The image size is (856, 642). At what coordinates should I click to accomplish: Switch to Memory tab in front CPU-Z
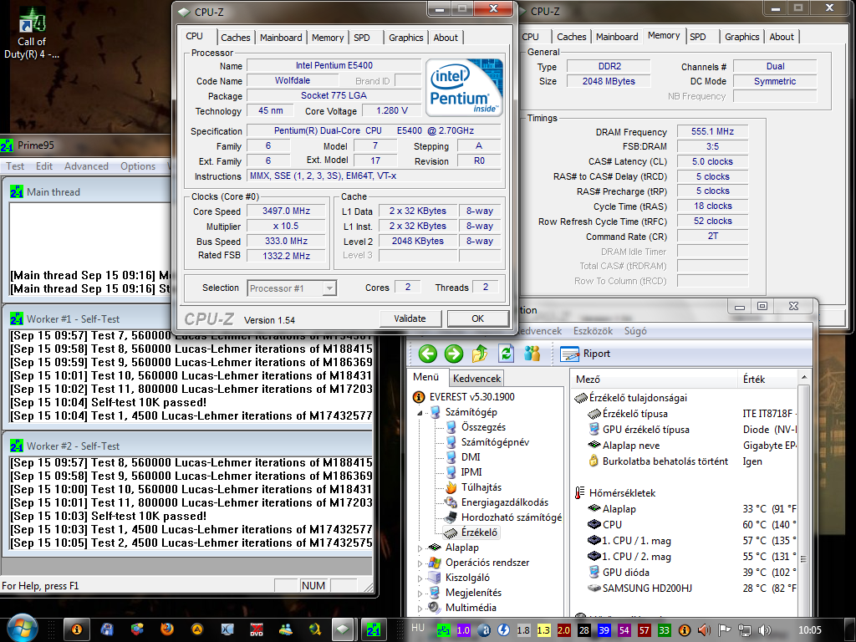point(328,38)
